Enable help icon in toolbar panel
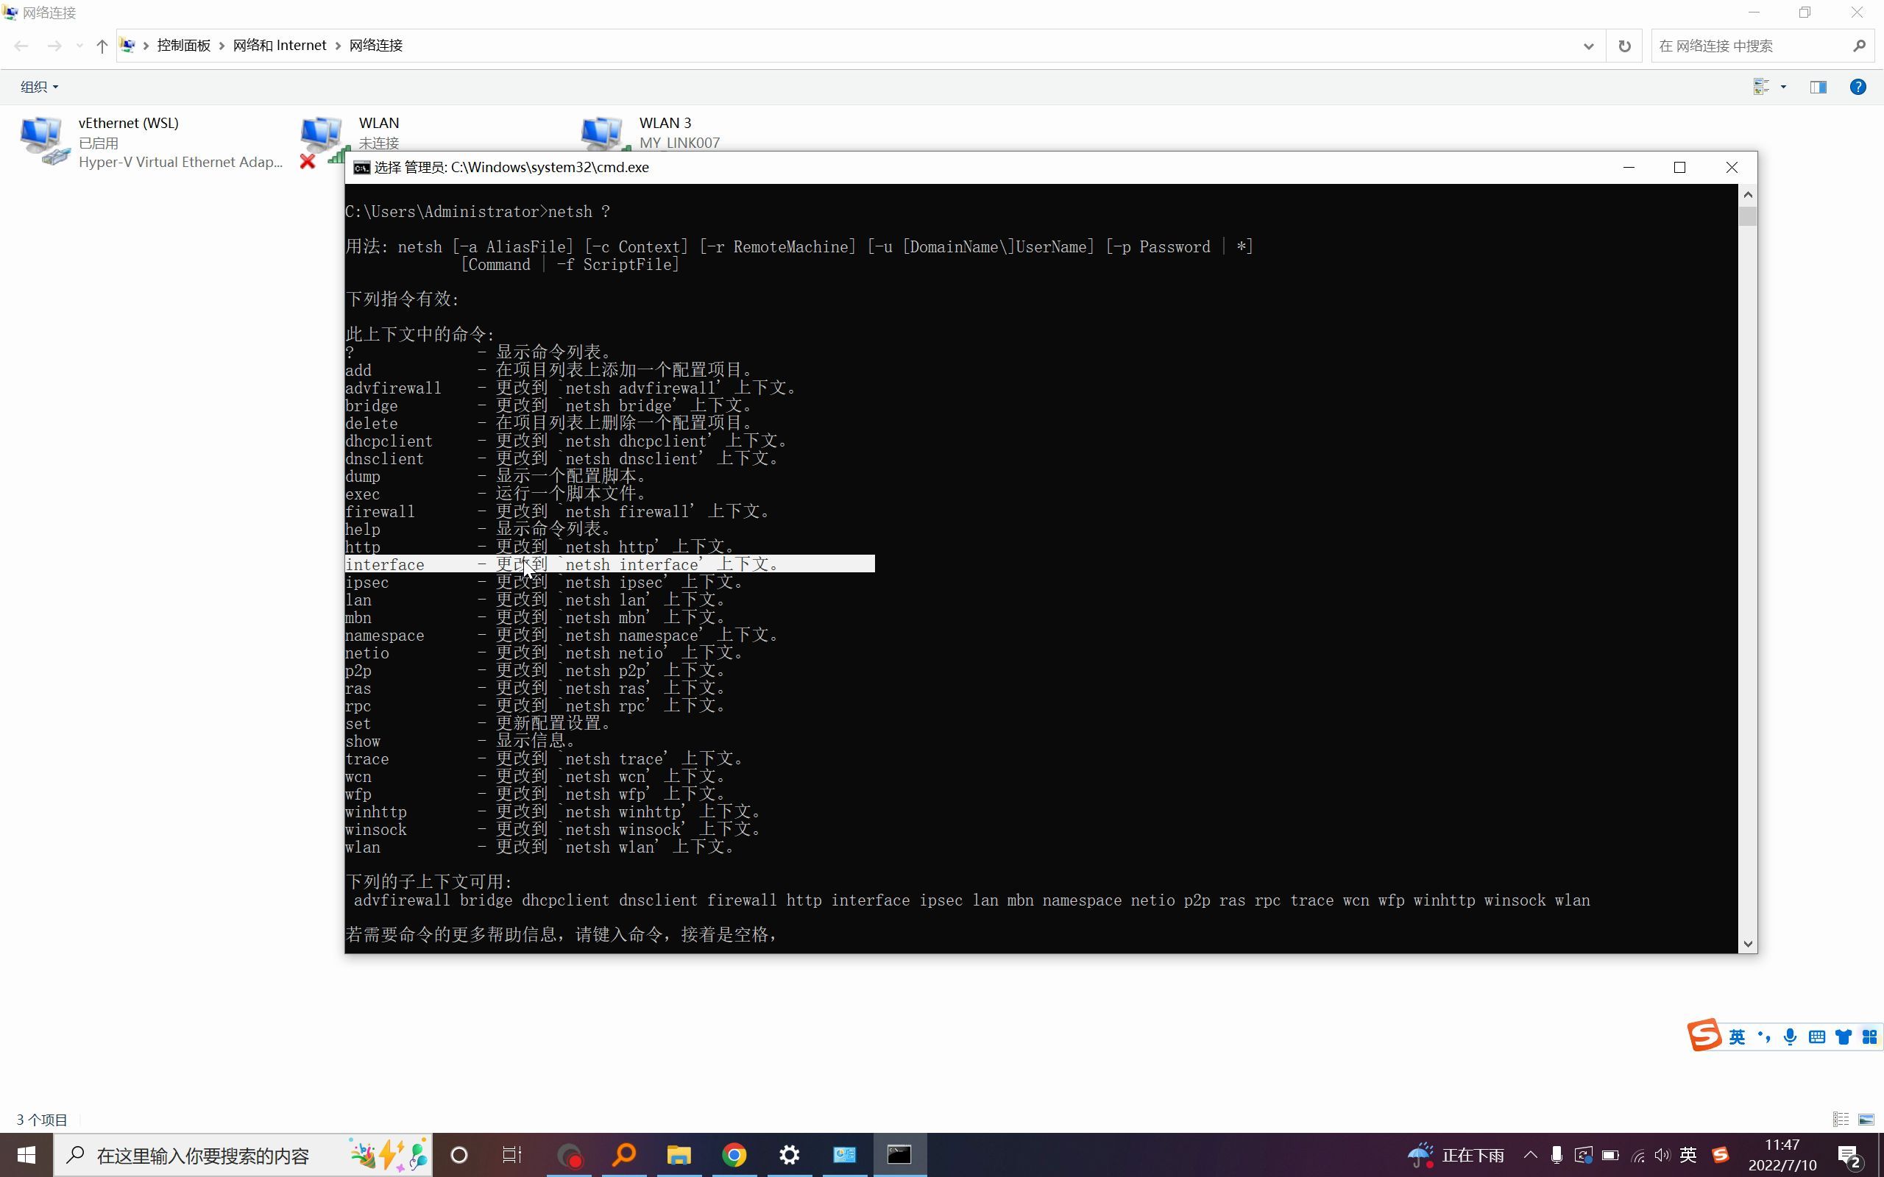Screen dimensions: 1884x1177 (x=1858, y=87)
